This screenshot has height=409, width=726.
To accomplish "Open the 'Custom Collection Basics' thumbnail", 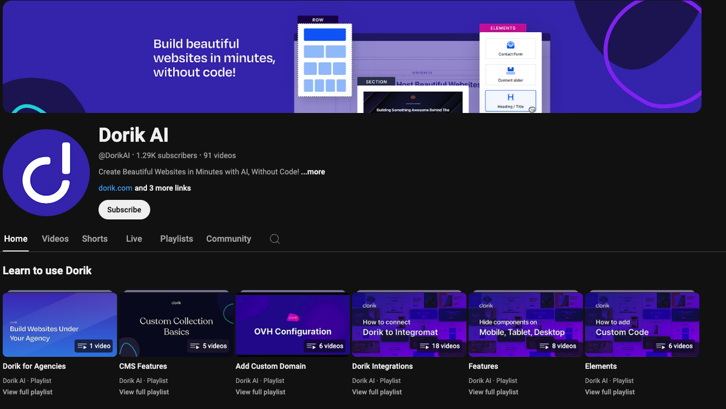I will [176, 324].
